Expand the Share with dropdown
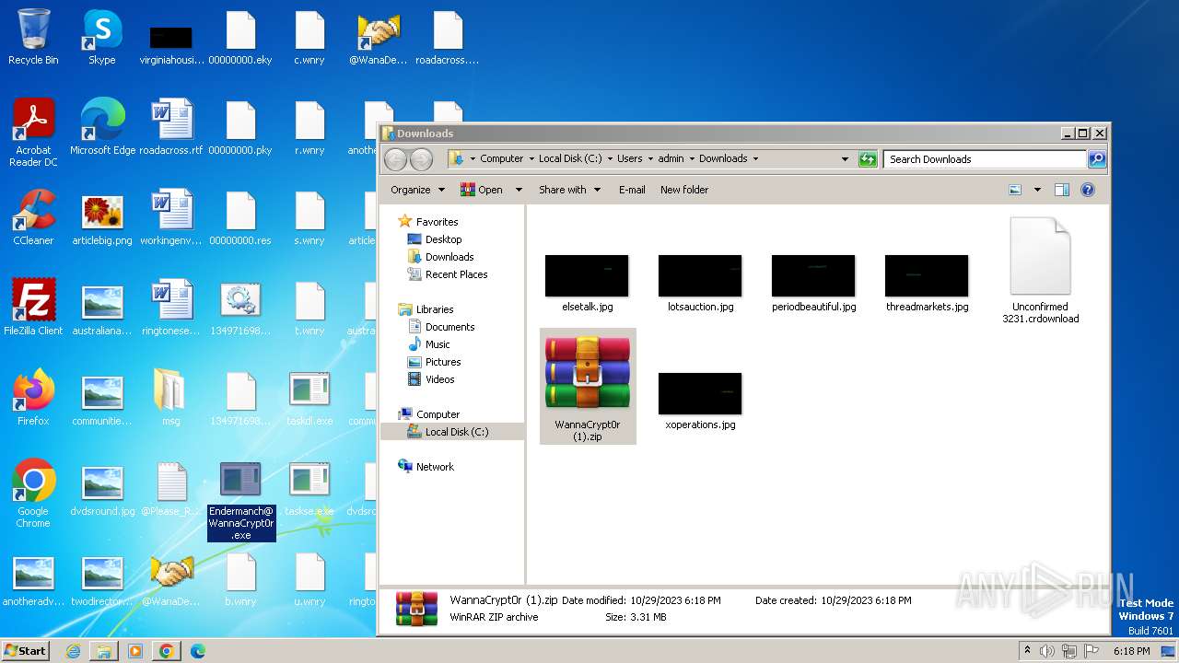The image size is (1179, 663). [x=569, y=190]
